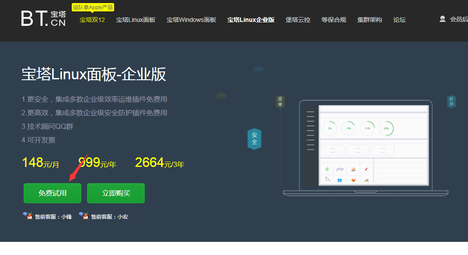Open the 宝塔双12 promotion menu item
The width and height of the screenshot is (468, 255).
[92, 20]
